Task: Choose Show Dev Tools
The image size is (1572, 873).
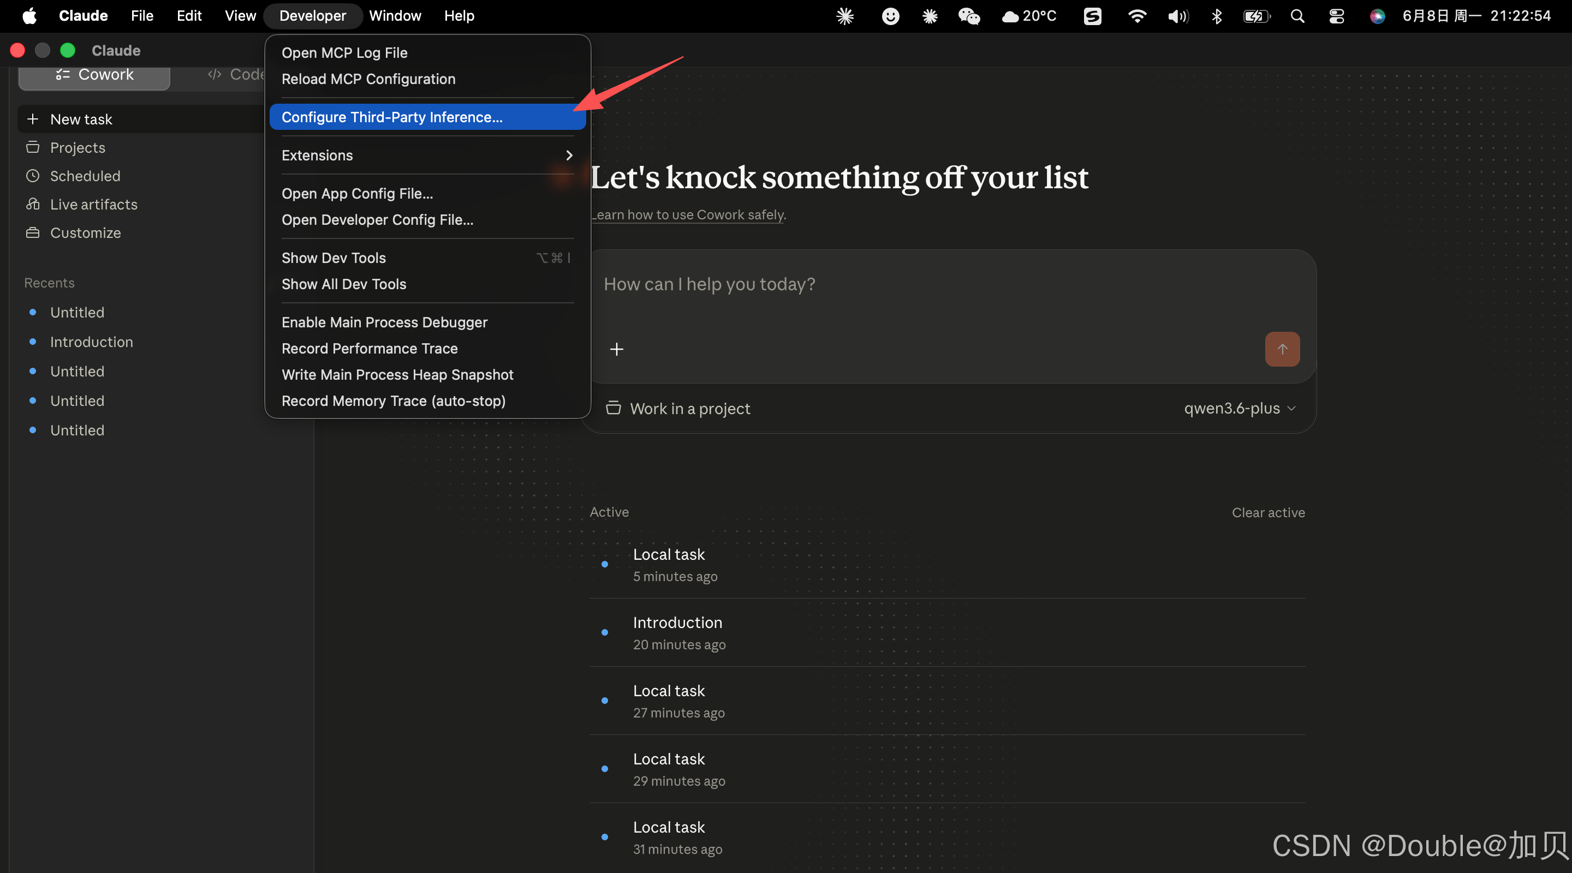Action: [428, 258]
